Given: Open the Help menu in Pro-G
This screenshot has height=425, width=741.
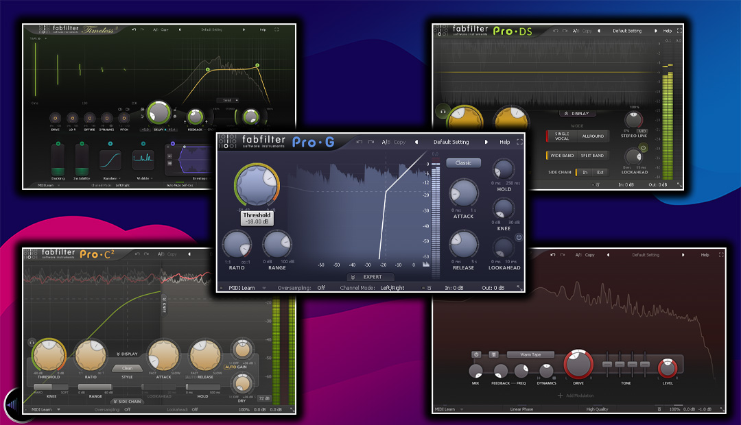Looking at the screenshot, I should [505, 142].
